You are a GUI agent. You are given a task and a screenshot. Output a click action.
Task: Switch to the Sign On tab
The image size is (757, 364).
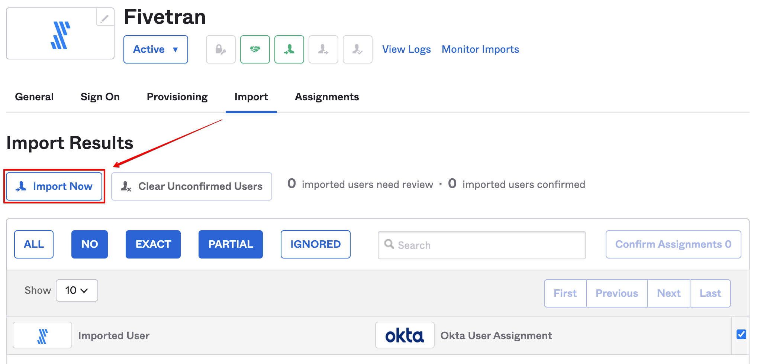(x=100, y=97)
